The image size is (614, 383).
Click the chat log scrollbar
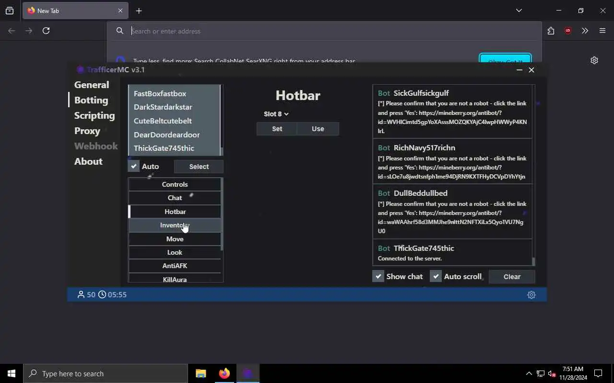533,261
